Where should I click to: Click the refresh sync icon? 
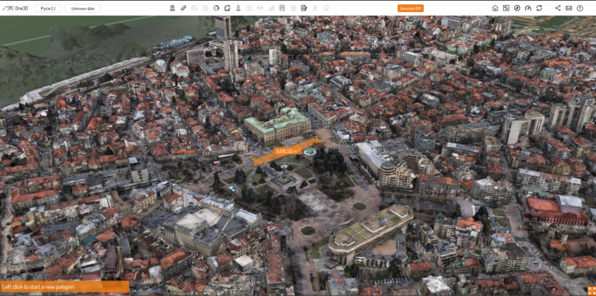[x=539, y=8]
